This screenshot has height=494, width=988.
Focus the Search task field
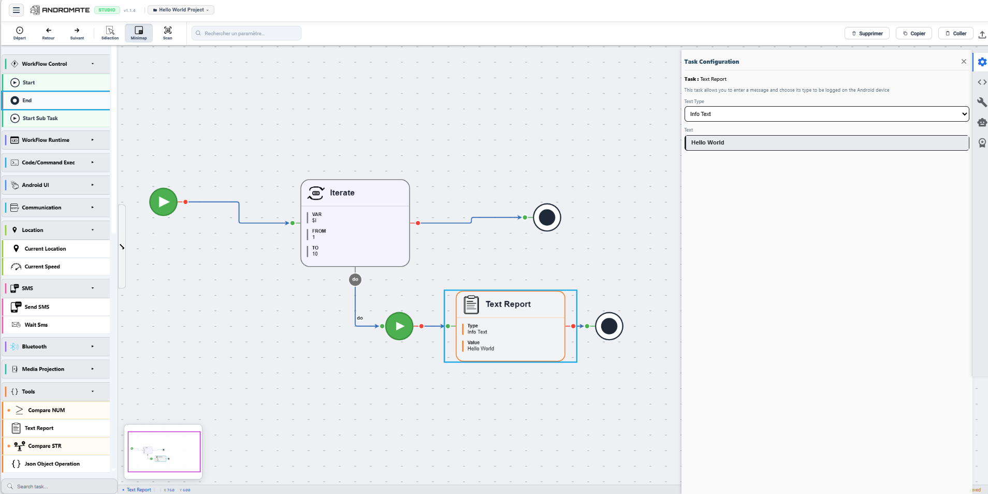pyautogui.click(x=59, y=486)
